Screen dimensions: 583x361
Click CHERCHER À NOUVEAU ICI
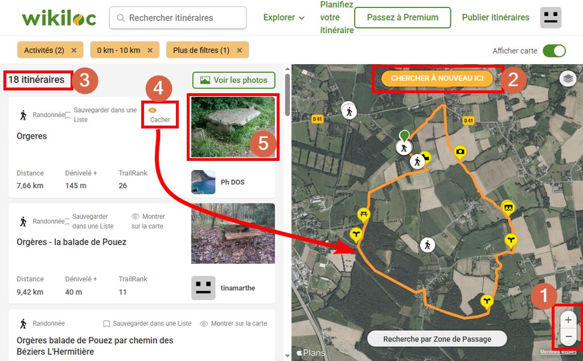437,78
